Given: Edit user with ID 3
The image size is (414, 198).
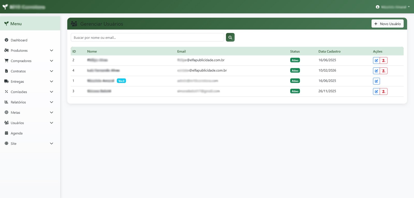Looking at the screenshot, I should (376, 92).
